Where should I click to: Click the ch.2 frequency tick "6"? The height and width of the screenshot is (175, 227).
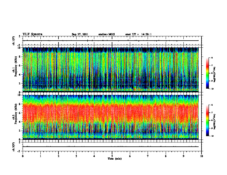pyautogui.click(x=20, y=113)
